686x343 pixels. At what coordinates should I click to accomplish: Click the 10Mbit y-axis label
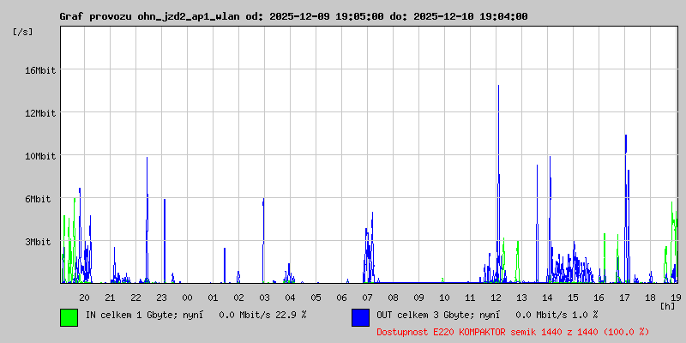(40, 156)
